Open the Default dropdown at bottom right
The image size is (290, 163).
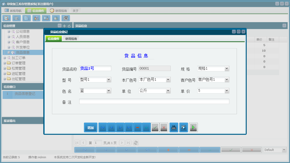point(284,150)
